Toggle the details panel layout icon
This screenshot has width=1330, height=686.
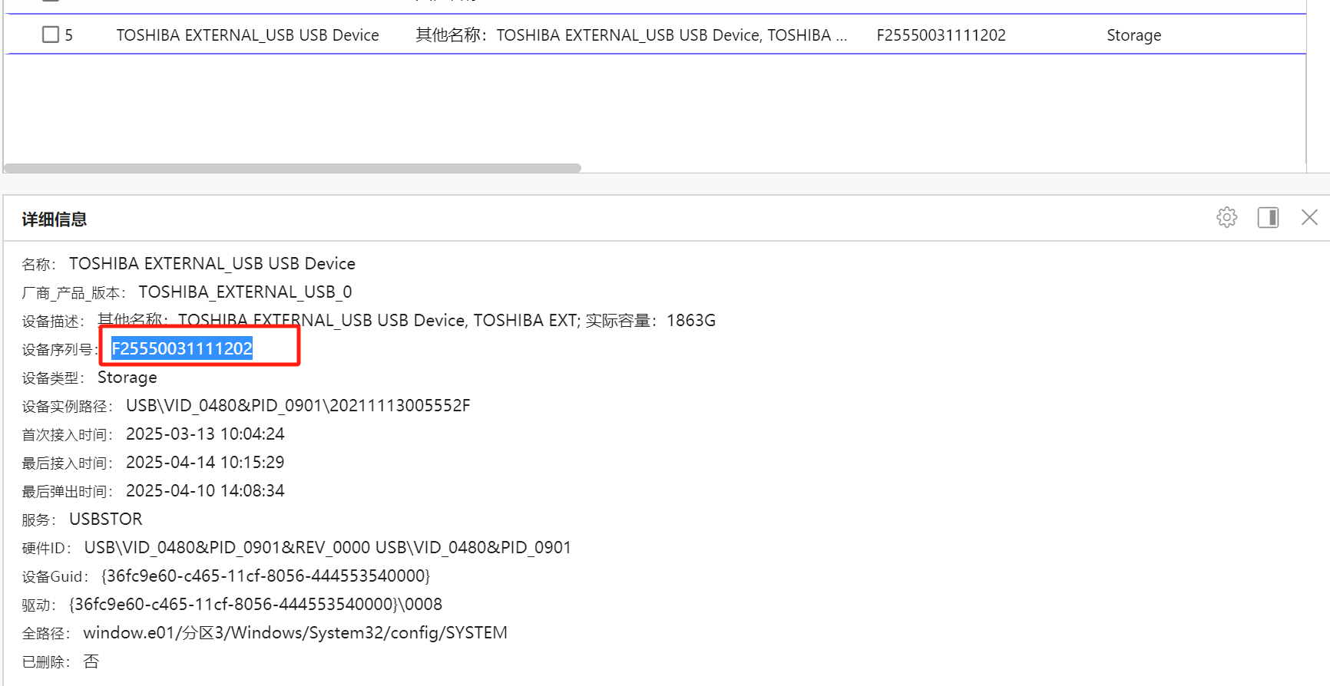click(1268, 218)
